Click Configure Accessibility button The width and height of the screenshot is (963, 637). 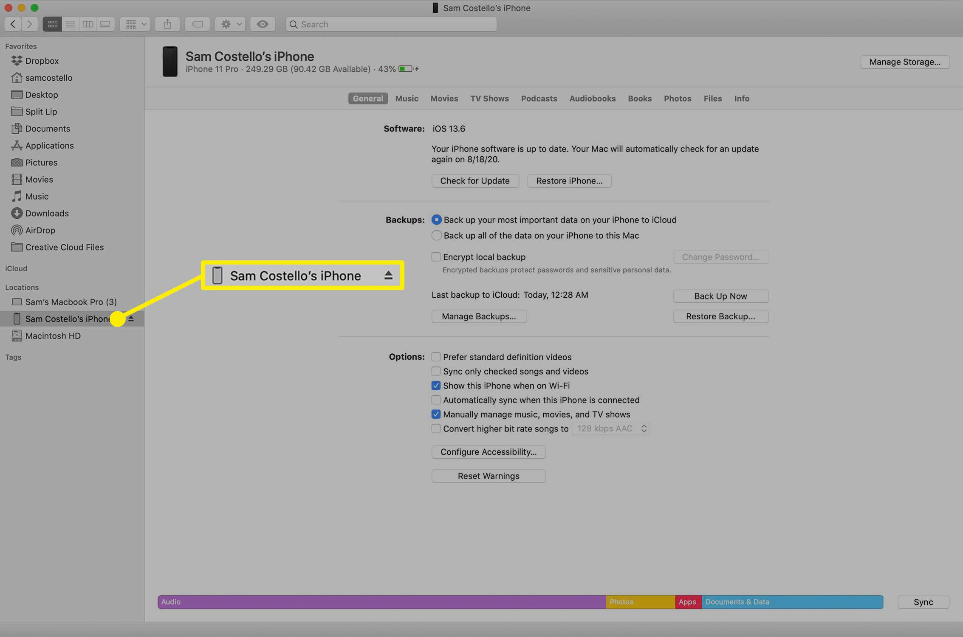click(x=489, y=452)
